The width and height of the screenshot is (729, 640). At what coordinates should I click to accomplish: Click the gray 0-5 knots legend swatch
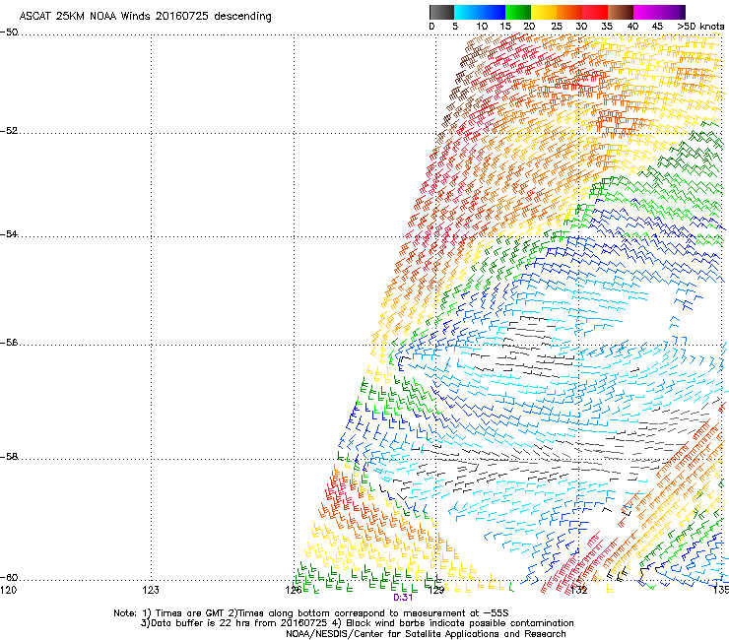click(x=441, y=12)
